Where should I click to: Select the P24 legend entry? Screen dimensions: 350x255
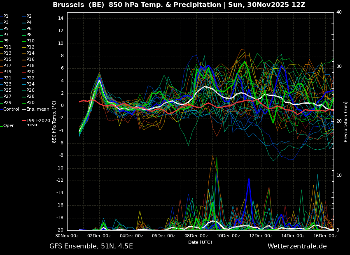[x=30, y=84]
